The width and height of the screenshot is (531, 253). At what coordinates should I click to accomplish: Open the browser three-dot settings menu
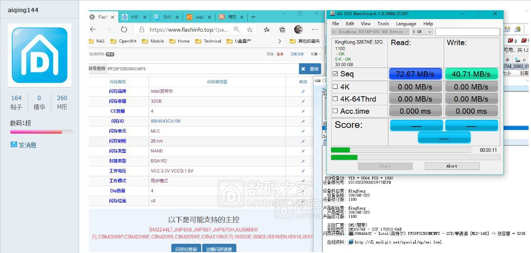(x=315, y=29)
